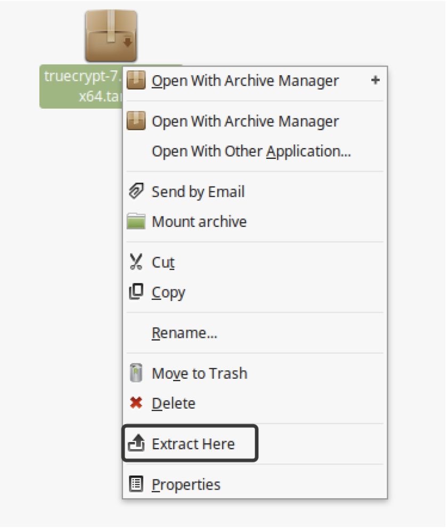The width and height of the screenshot is (447, 528).
Task: Select the truecrypt tar file name label
Action: pos(81,87)
